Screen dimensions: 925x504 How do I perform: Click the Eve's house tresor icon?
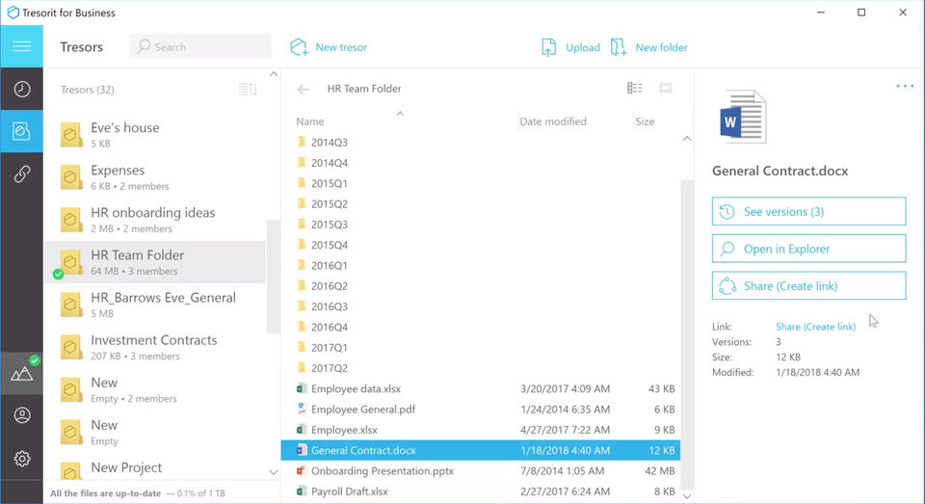[70, 135]
